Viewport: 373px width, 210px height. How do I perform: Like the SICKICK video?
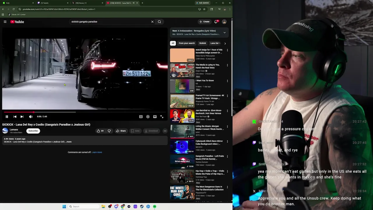(100, 131)
